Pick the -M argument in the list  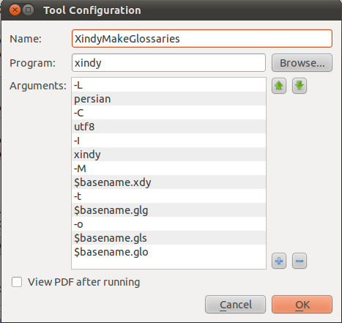pos(168,168)
